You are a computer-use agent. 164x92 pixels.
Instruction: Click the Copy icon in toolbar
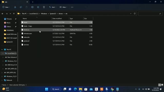21,7
